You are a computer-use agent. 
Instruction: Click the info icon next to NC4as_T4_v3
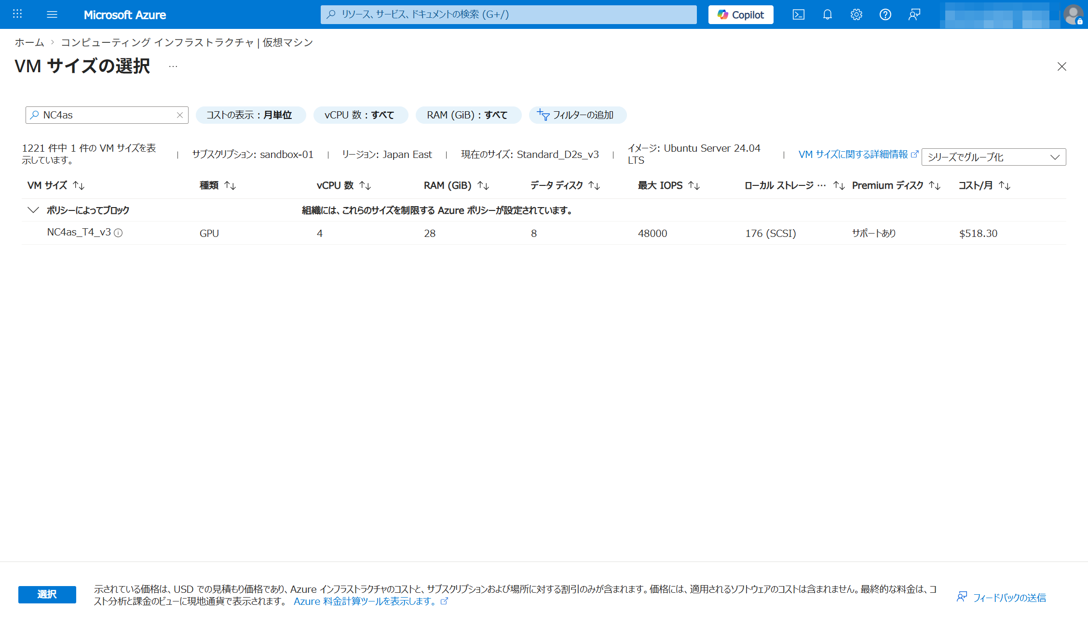tap(118, 233)
